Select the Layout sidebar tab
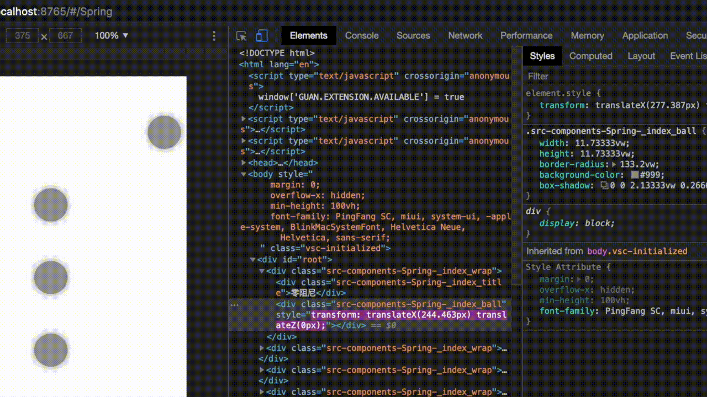The width and height of the screenshot is (707, 397). (x=641, y=56)
